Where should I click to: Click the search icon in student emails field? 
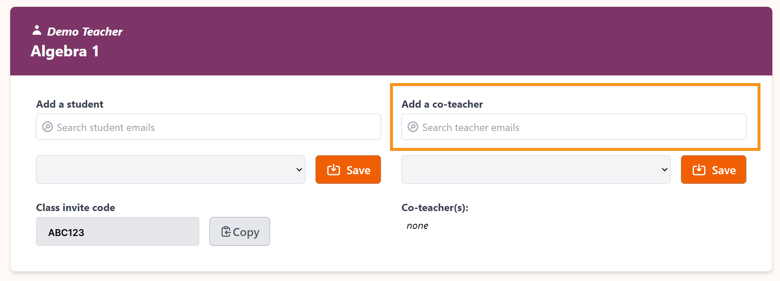[x=47, y=127]
